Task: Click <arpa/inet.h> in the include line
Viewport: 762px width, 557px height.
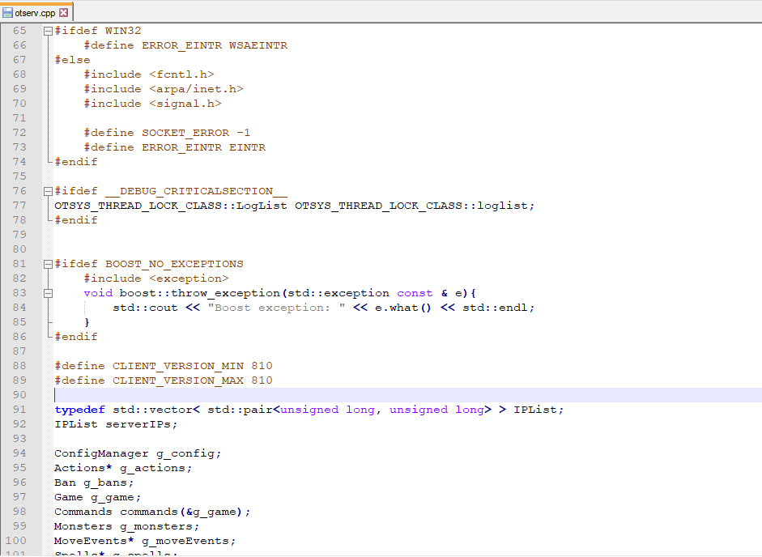Action: pos(196,89)
